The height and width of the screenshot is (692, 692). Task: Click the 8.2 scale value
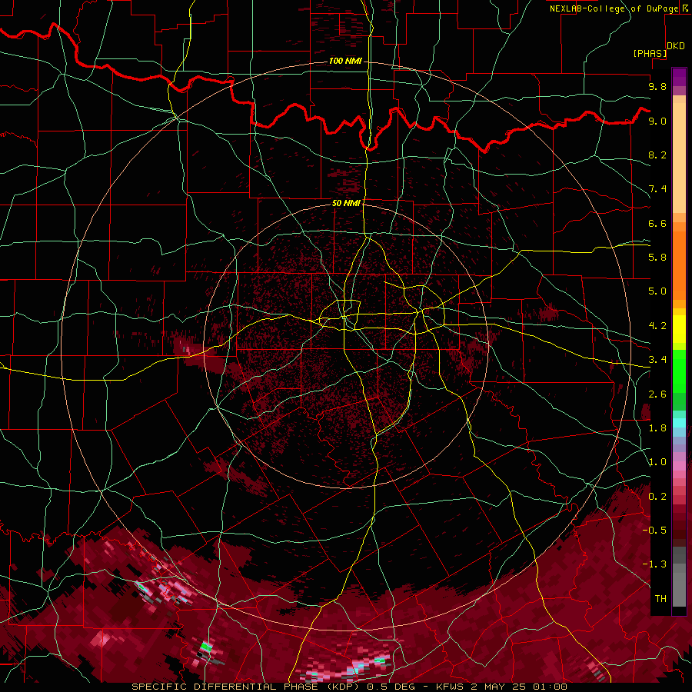point(657,155)
